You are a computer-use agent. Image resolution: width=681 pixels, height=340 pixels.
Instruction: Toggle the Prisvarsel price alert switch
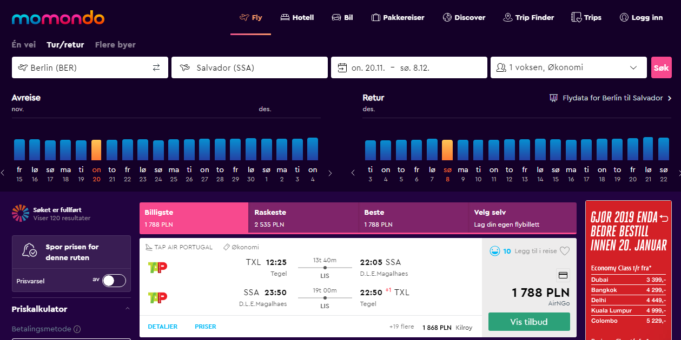click(114, 281)
